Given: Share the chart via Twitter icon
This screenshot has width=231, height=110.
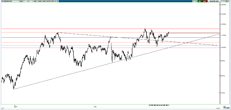Looking at the screenshot, I should point(57,1).
